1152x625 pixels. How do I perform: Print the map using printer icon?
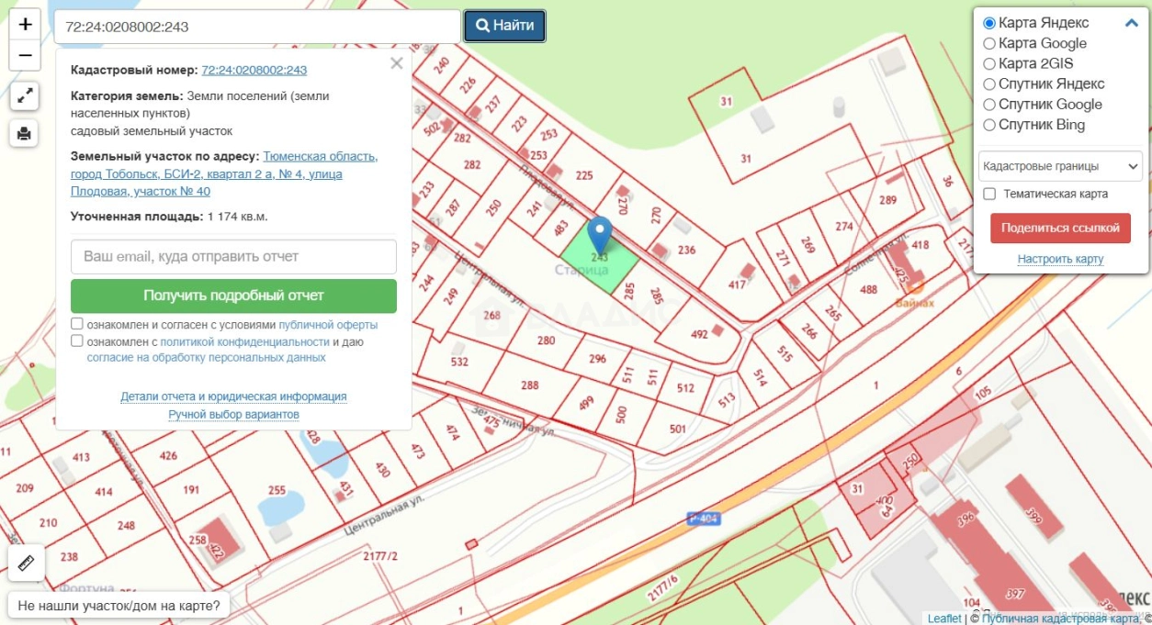point(25,134)
